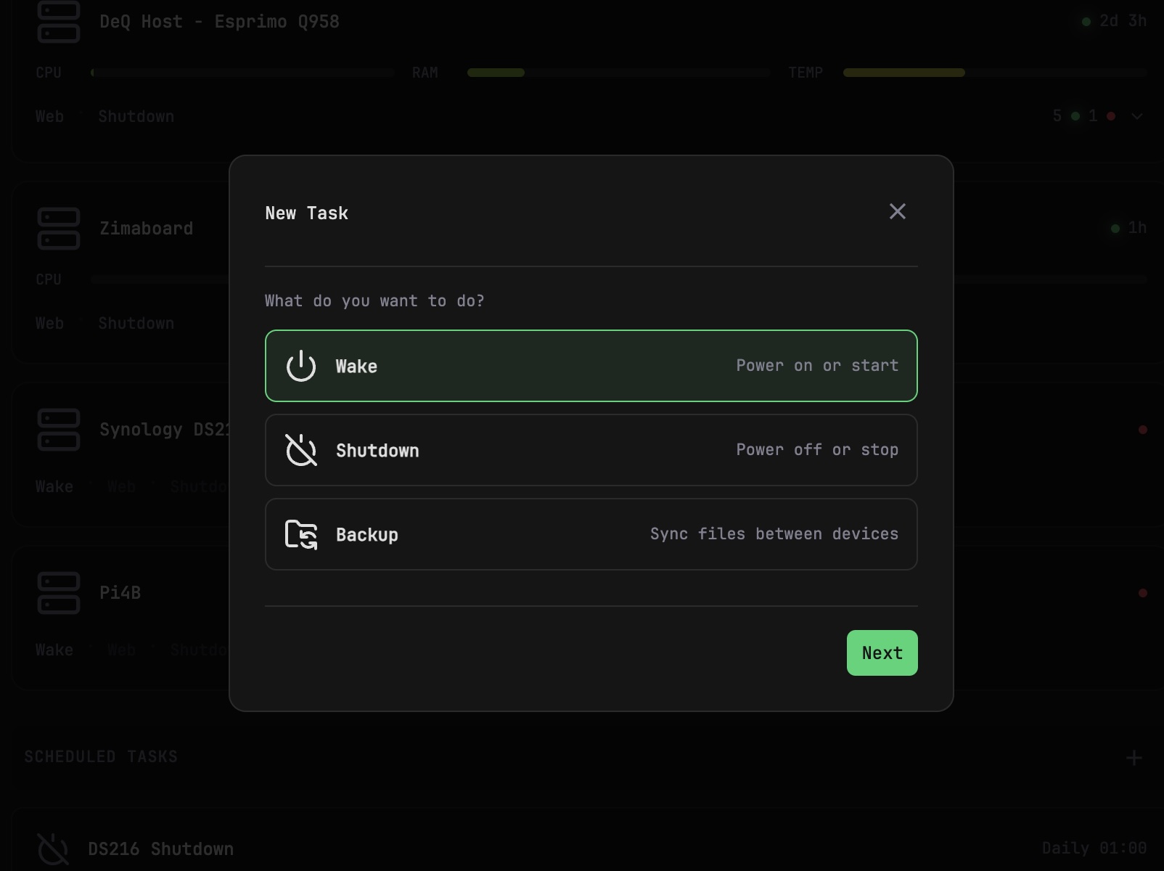
Task: Open the DeQ Host Web link
Action: click(49, 116)
